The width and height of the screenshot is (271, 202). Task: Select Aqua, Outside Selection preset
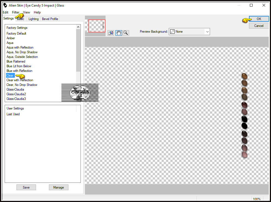click(22, 57)
